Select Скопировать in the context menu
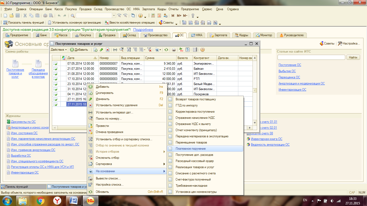The width and height of the screenshot is (367, 206). [127, 93]
